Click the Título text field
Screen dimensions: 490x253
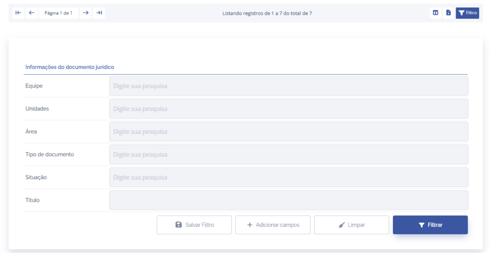(x=289, y=200)
